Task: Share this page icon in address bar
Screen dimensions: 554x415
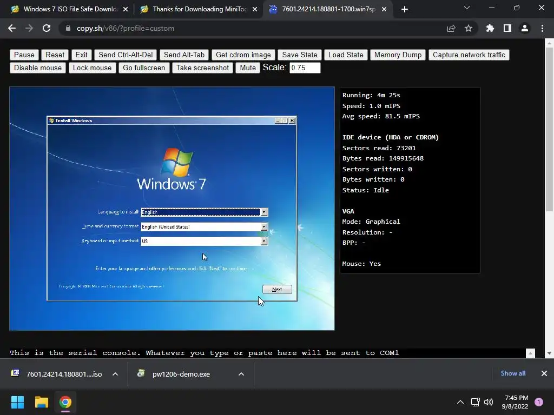Action: [451, 28]
